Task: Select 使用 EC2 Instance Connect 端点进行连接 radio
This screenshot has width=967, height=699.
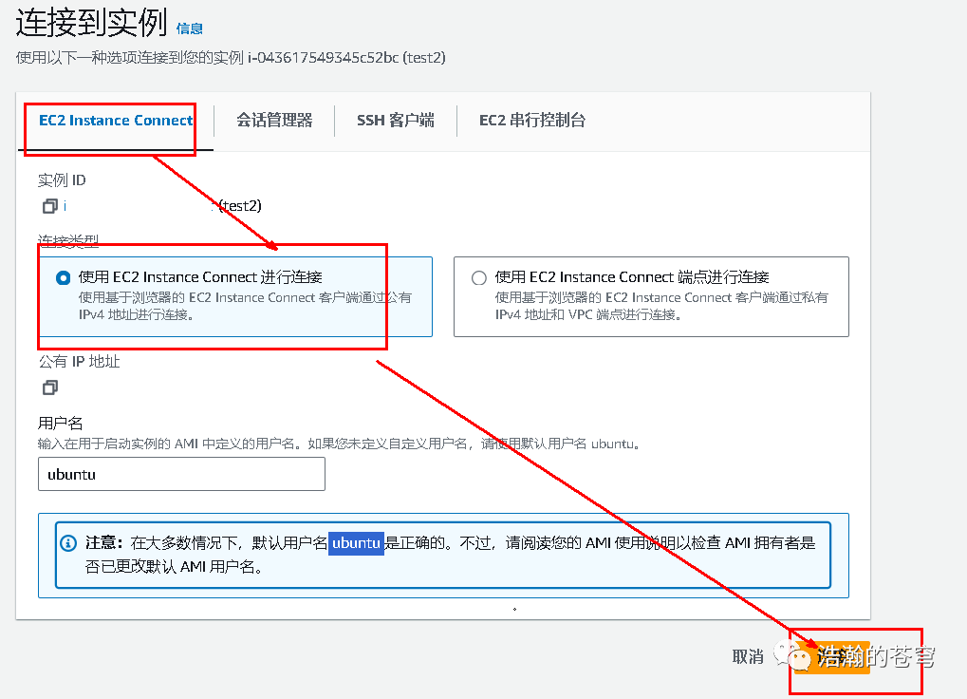Action: pyautogui.click(x=479, y=277)
